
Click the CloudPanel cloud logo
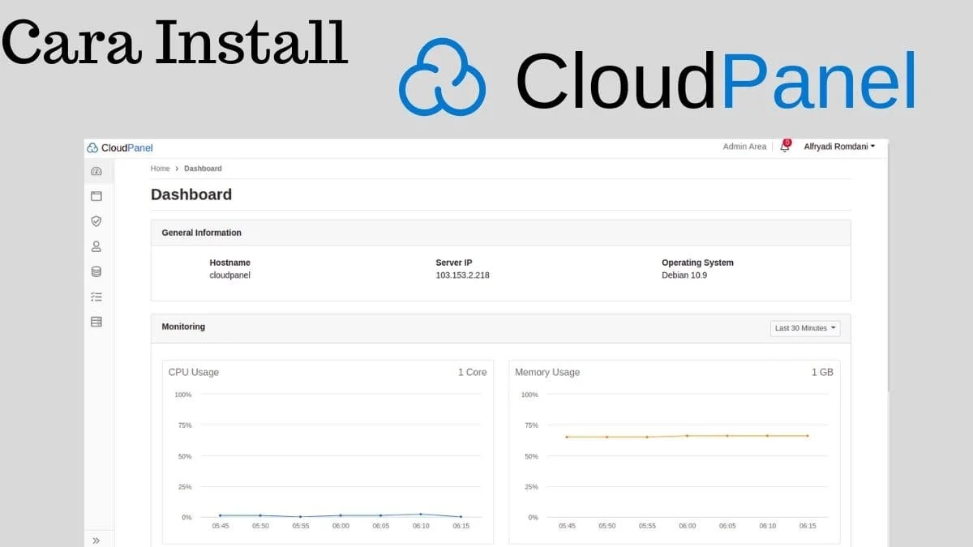(93, 147)
